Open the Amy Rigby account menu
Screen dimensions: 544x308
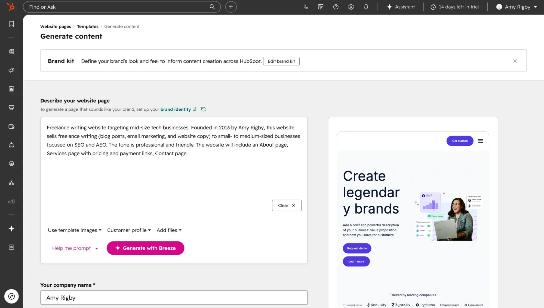[517, 7]
